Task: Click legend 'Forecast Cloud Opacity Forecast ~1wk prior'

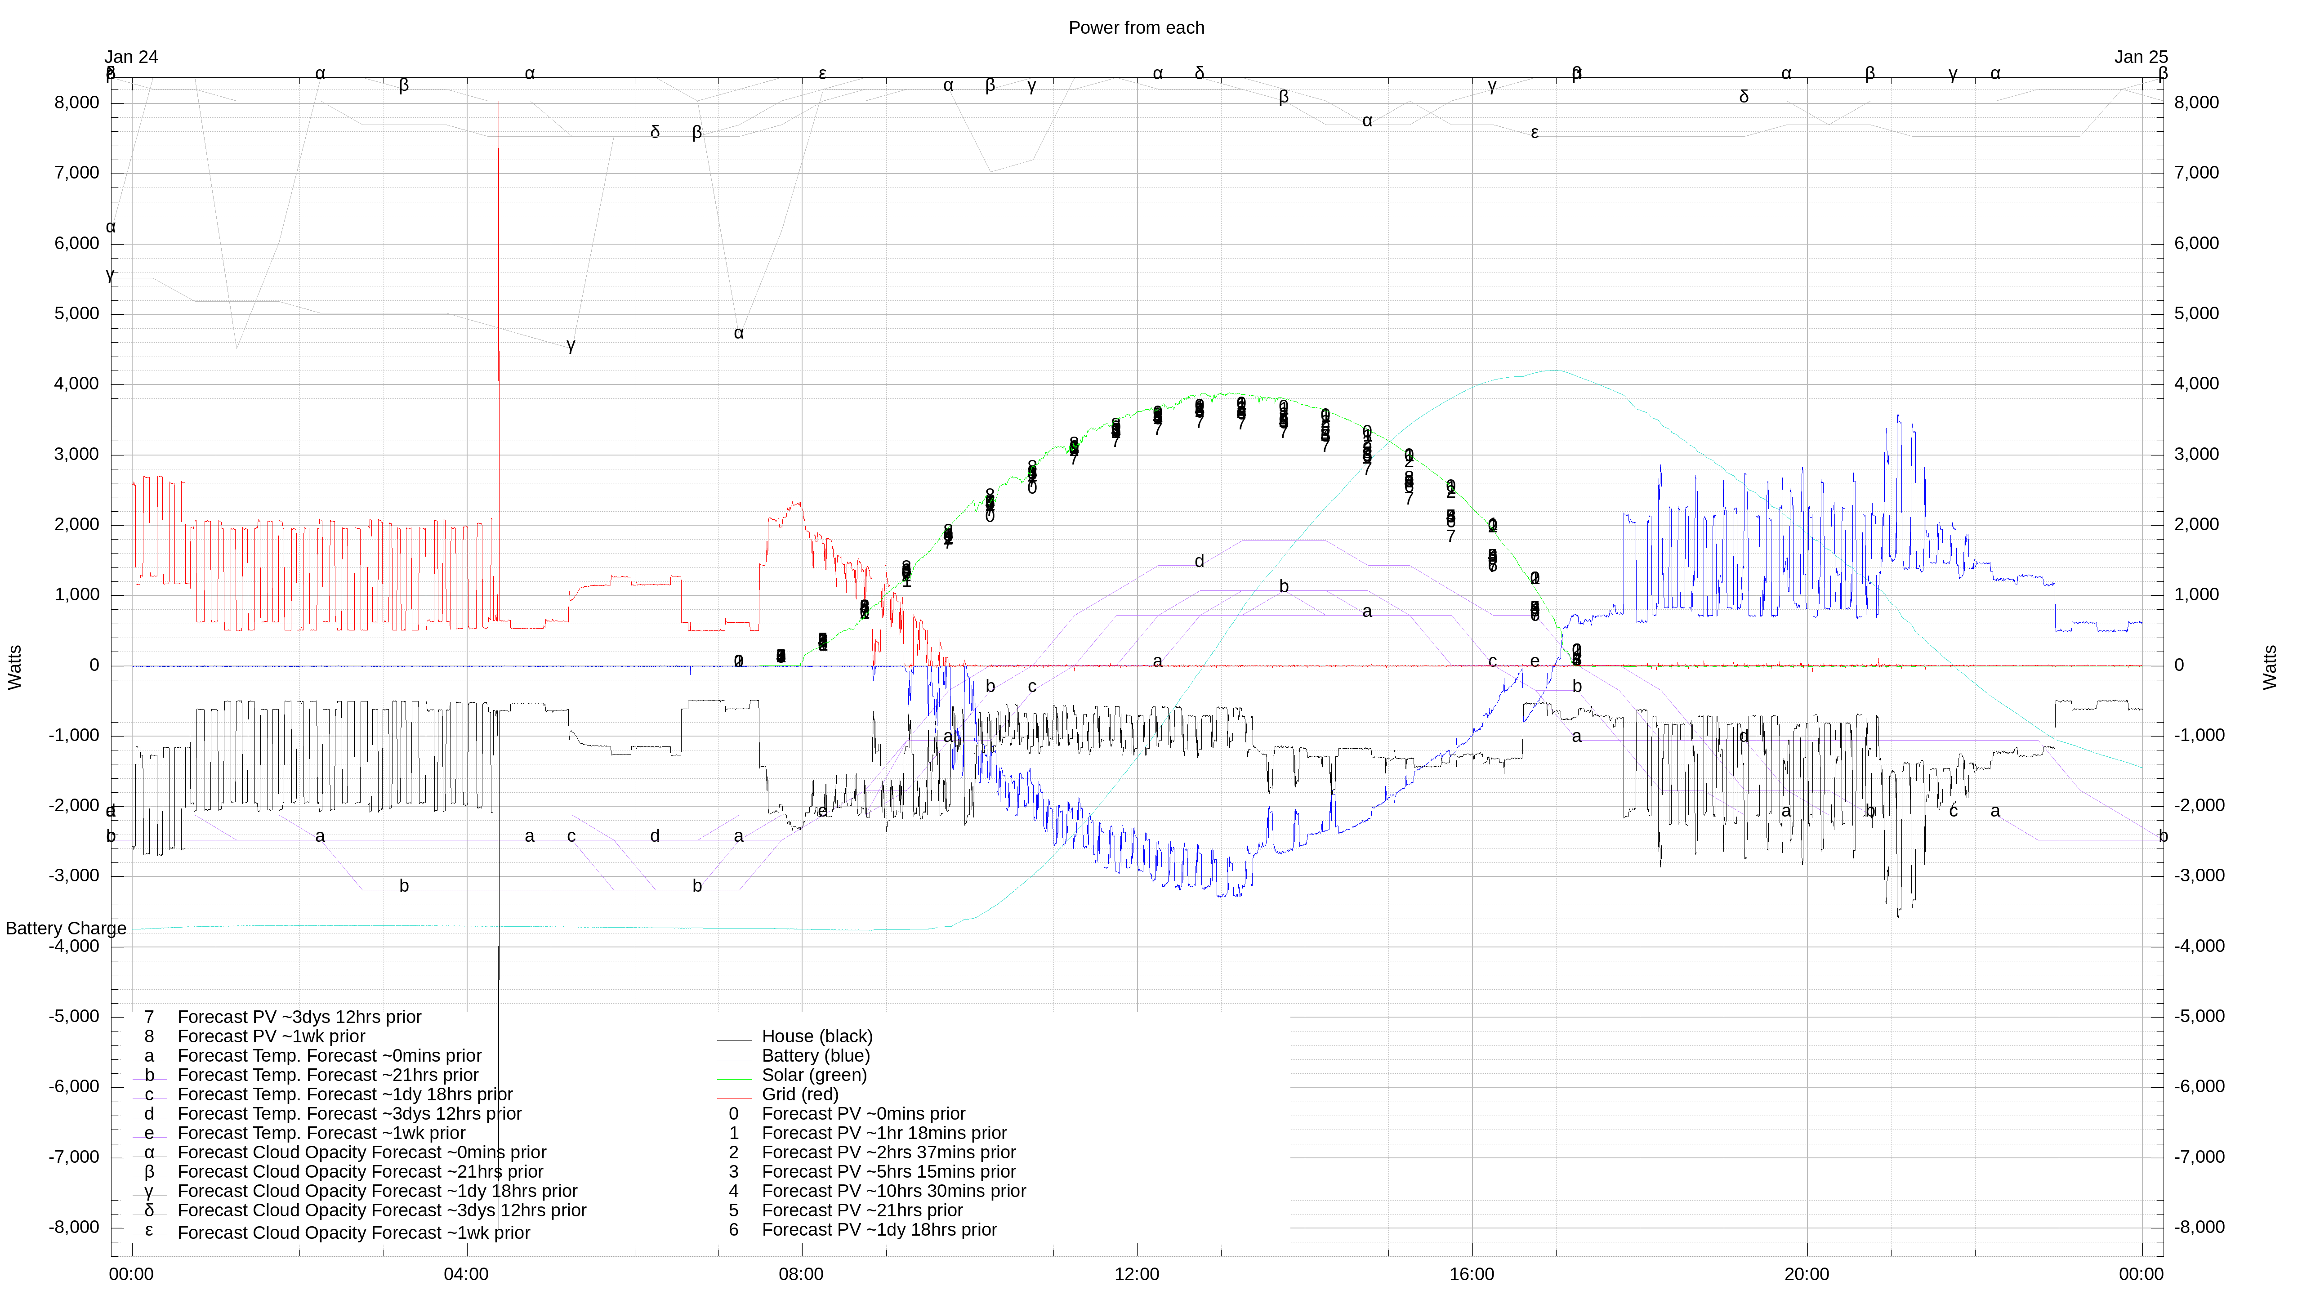Action: pos(354,1233)
